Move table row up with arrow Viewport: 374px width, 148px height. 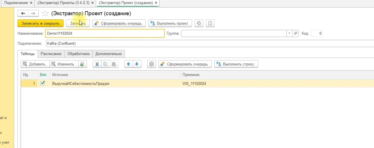(128, 64)
